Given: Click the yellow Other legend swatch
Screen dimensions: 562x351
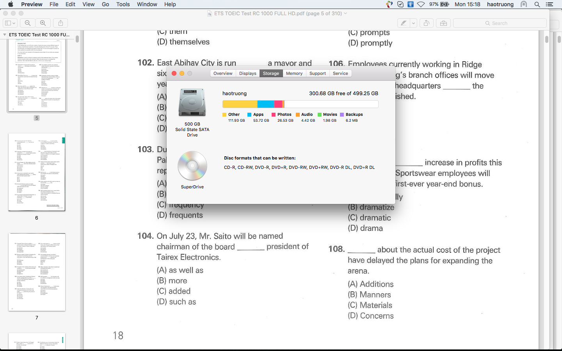Looking at the screenshot, I should point(224,115).
